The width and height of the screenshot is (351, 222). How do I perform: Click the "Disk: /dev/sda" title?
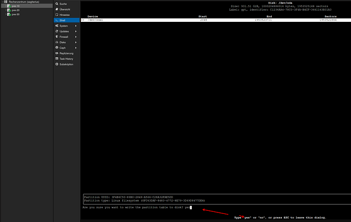[x=280, y=3]
